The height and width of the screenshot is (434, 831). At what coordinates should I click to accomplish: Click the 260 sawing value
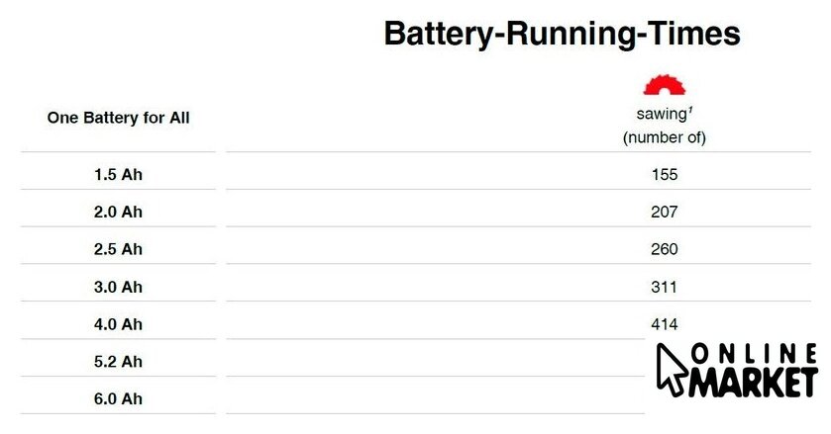665,249
